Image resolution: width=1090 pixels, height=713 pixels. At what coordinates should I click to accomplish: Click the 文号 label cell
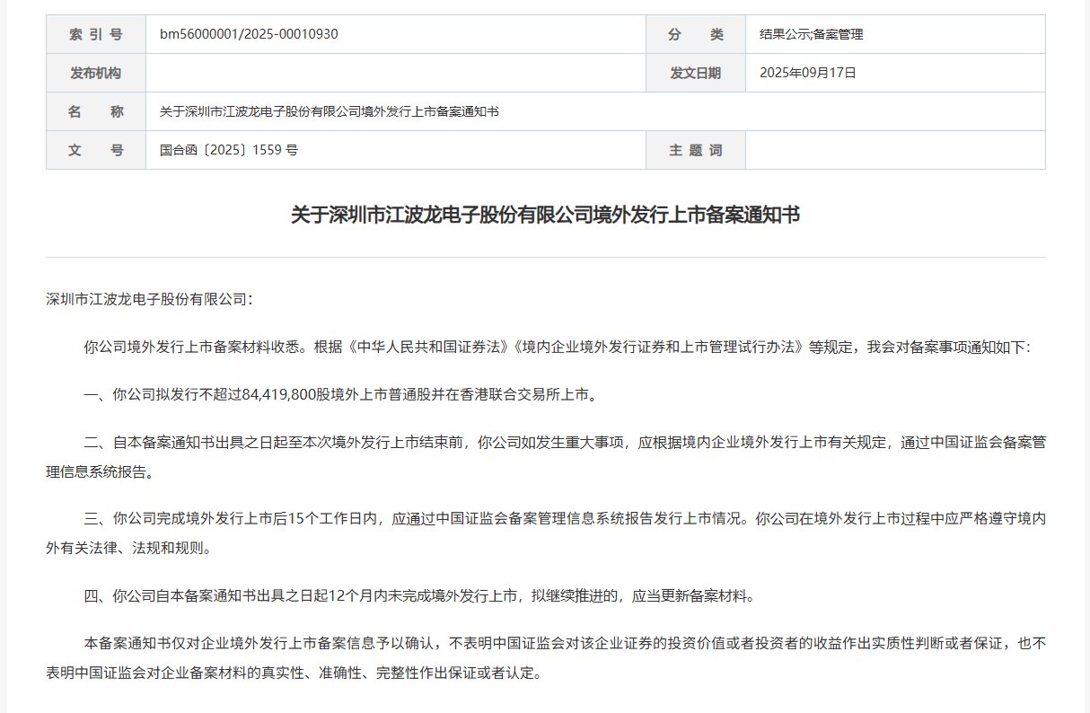tap(96, 150)
